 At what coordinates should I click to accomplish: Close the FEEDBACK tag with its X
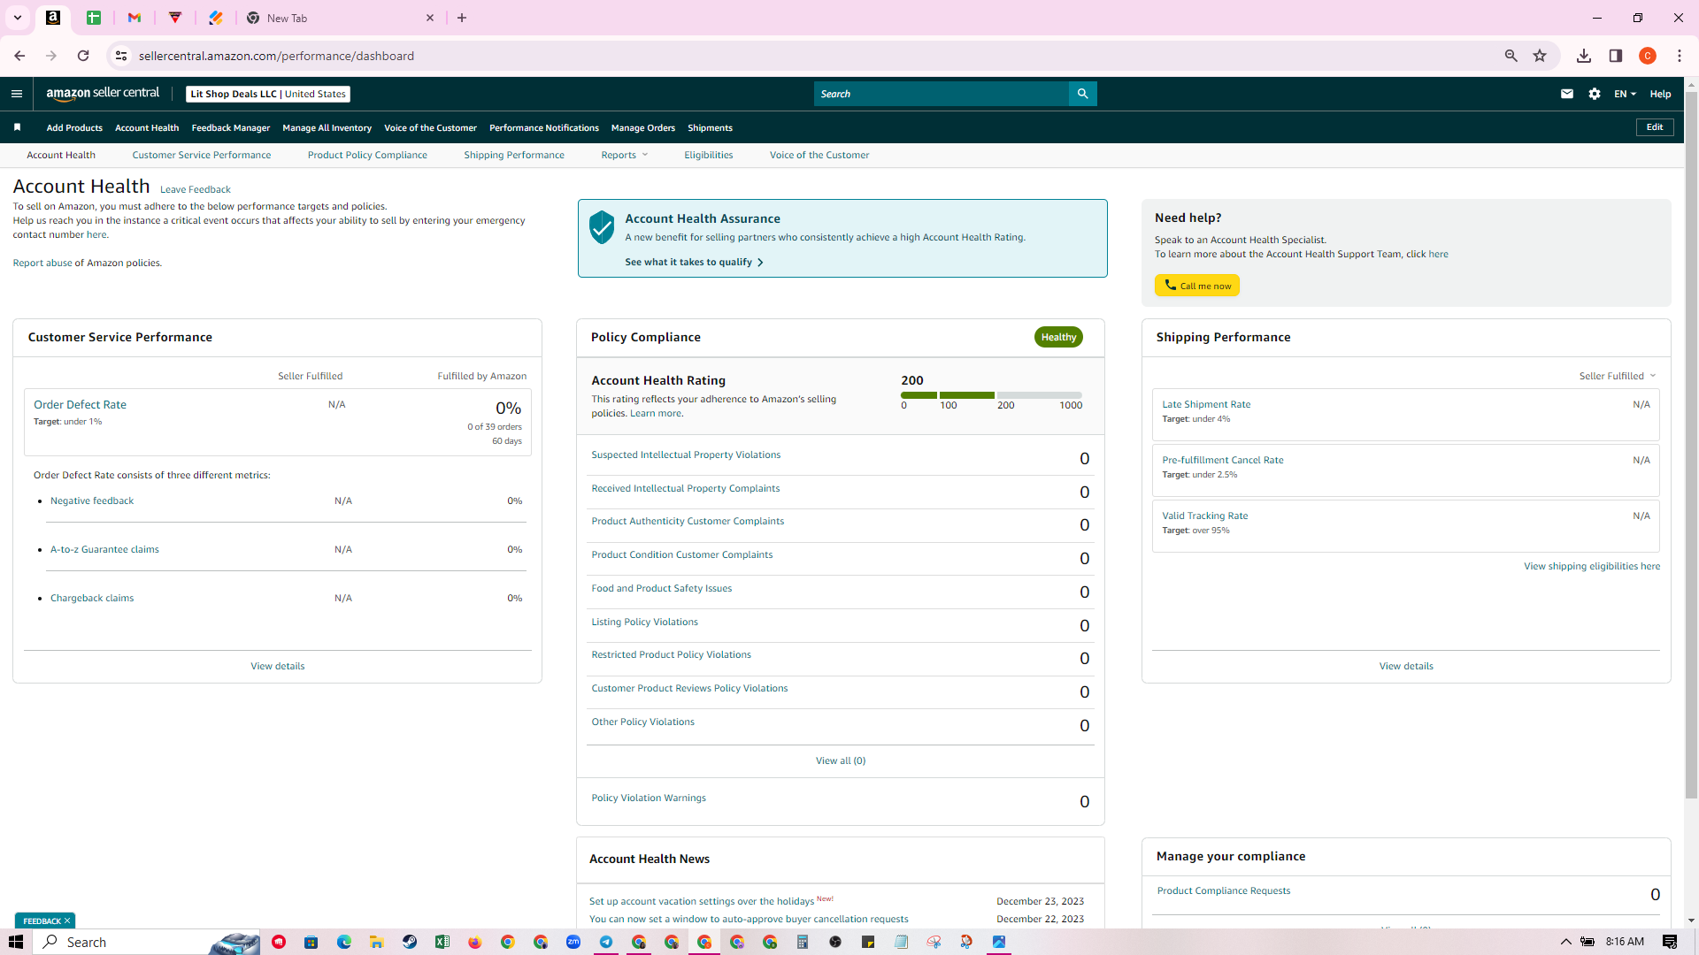tap(66, 921)
